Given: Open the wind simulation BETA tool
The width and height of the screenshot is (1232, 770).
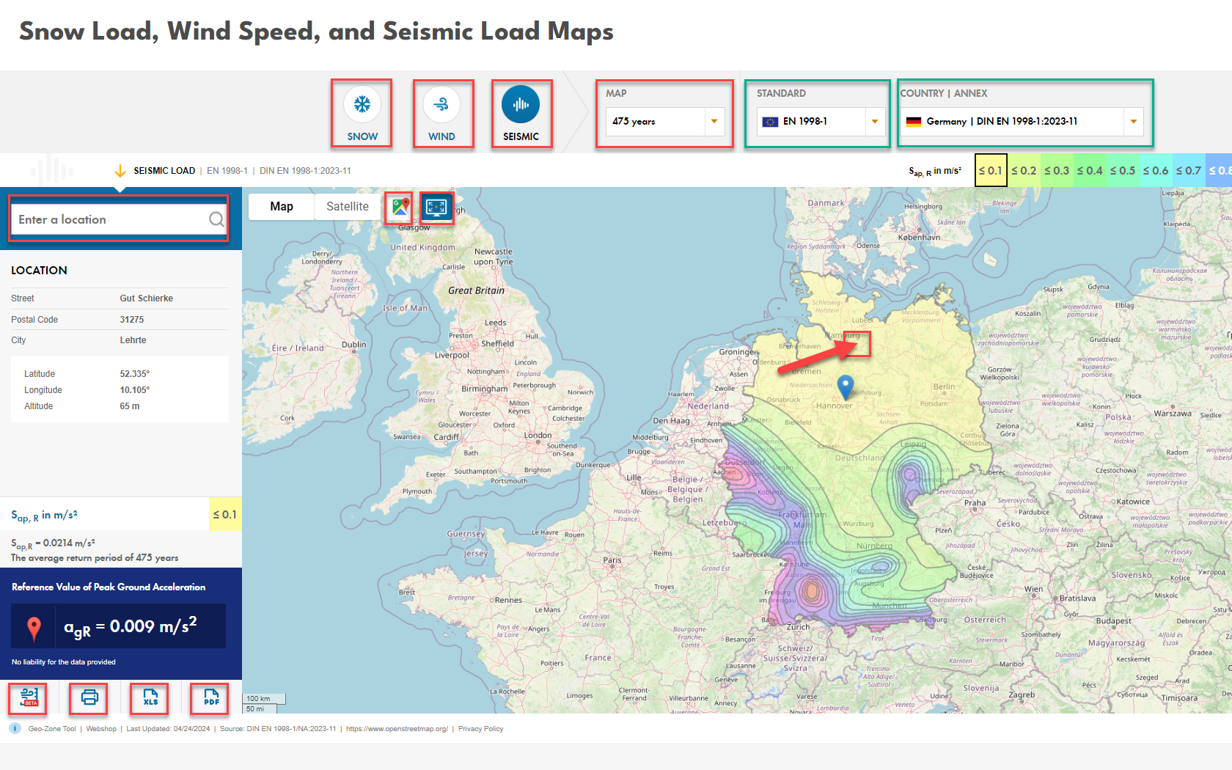Looking at the screenshot, I should [x=28, y=699].
